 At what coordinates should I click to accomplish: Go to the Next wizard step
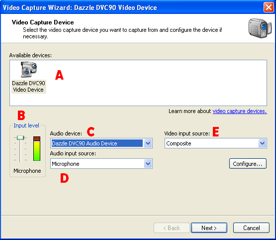209,228
